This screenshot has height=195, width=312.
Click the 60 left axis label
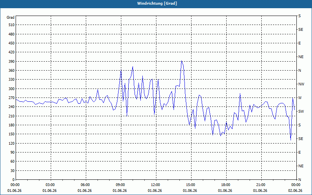(12, 161)
